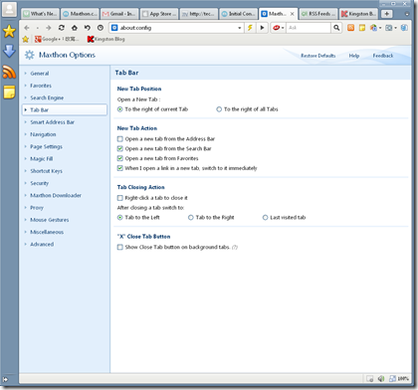Switch to the Initial Con... tab
418x390 pixels.
(239, 14)
